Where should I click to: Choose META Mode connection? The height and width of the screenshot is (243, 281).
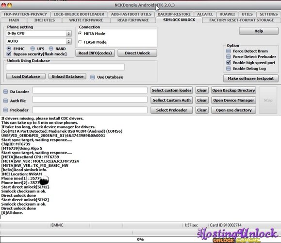tap(80, 34)
